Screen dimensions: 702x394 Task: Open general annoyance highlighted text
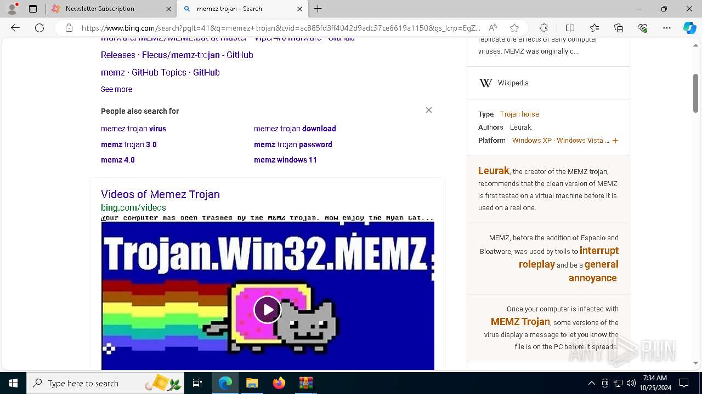coord(593,271)
